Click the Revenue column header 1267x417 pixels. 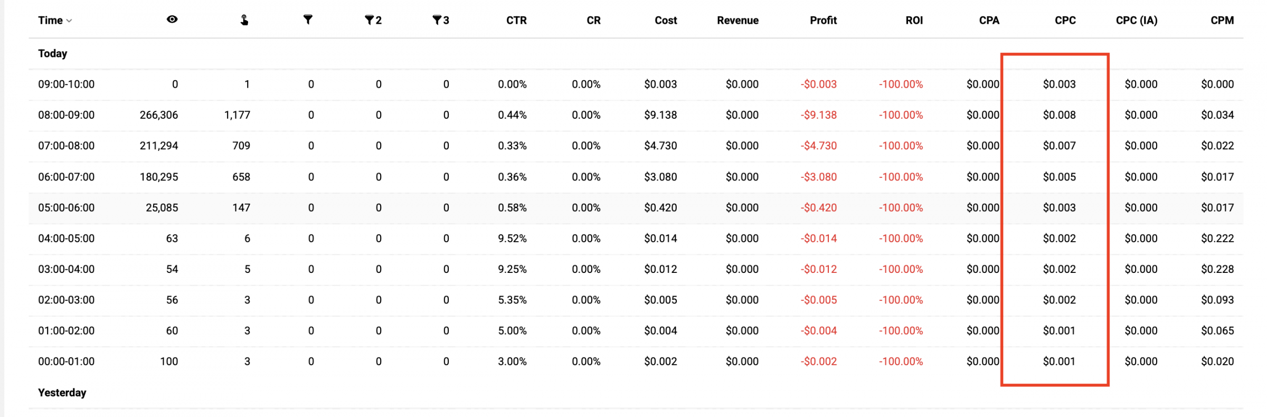[737, 20]
